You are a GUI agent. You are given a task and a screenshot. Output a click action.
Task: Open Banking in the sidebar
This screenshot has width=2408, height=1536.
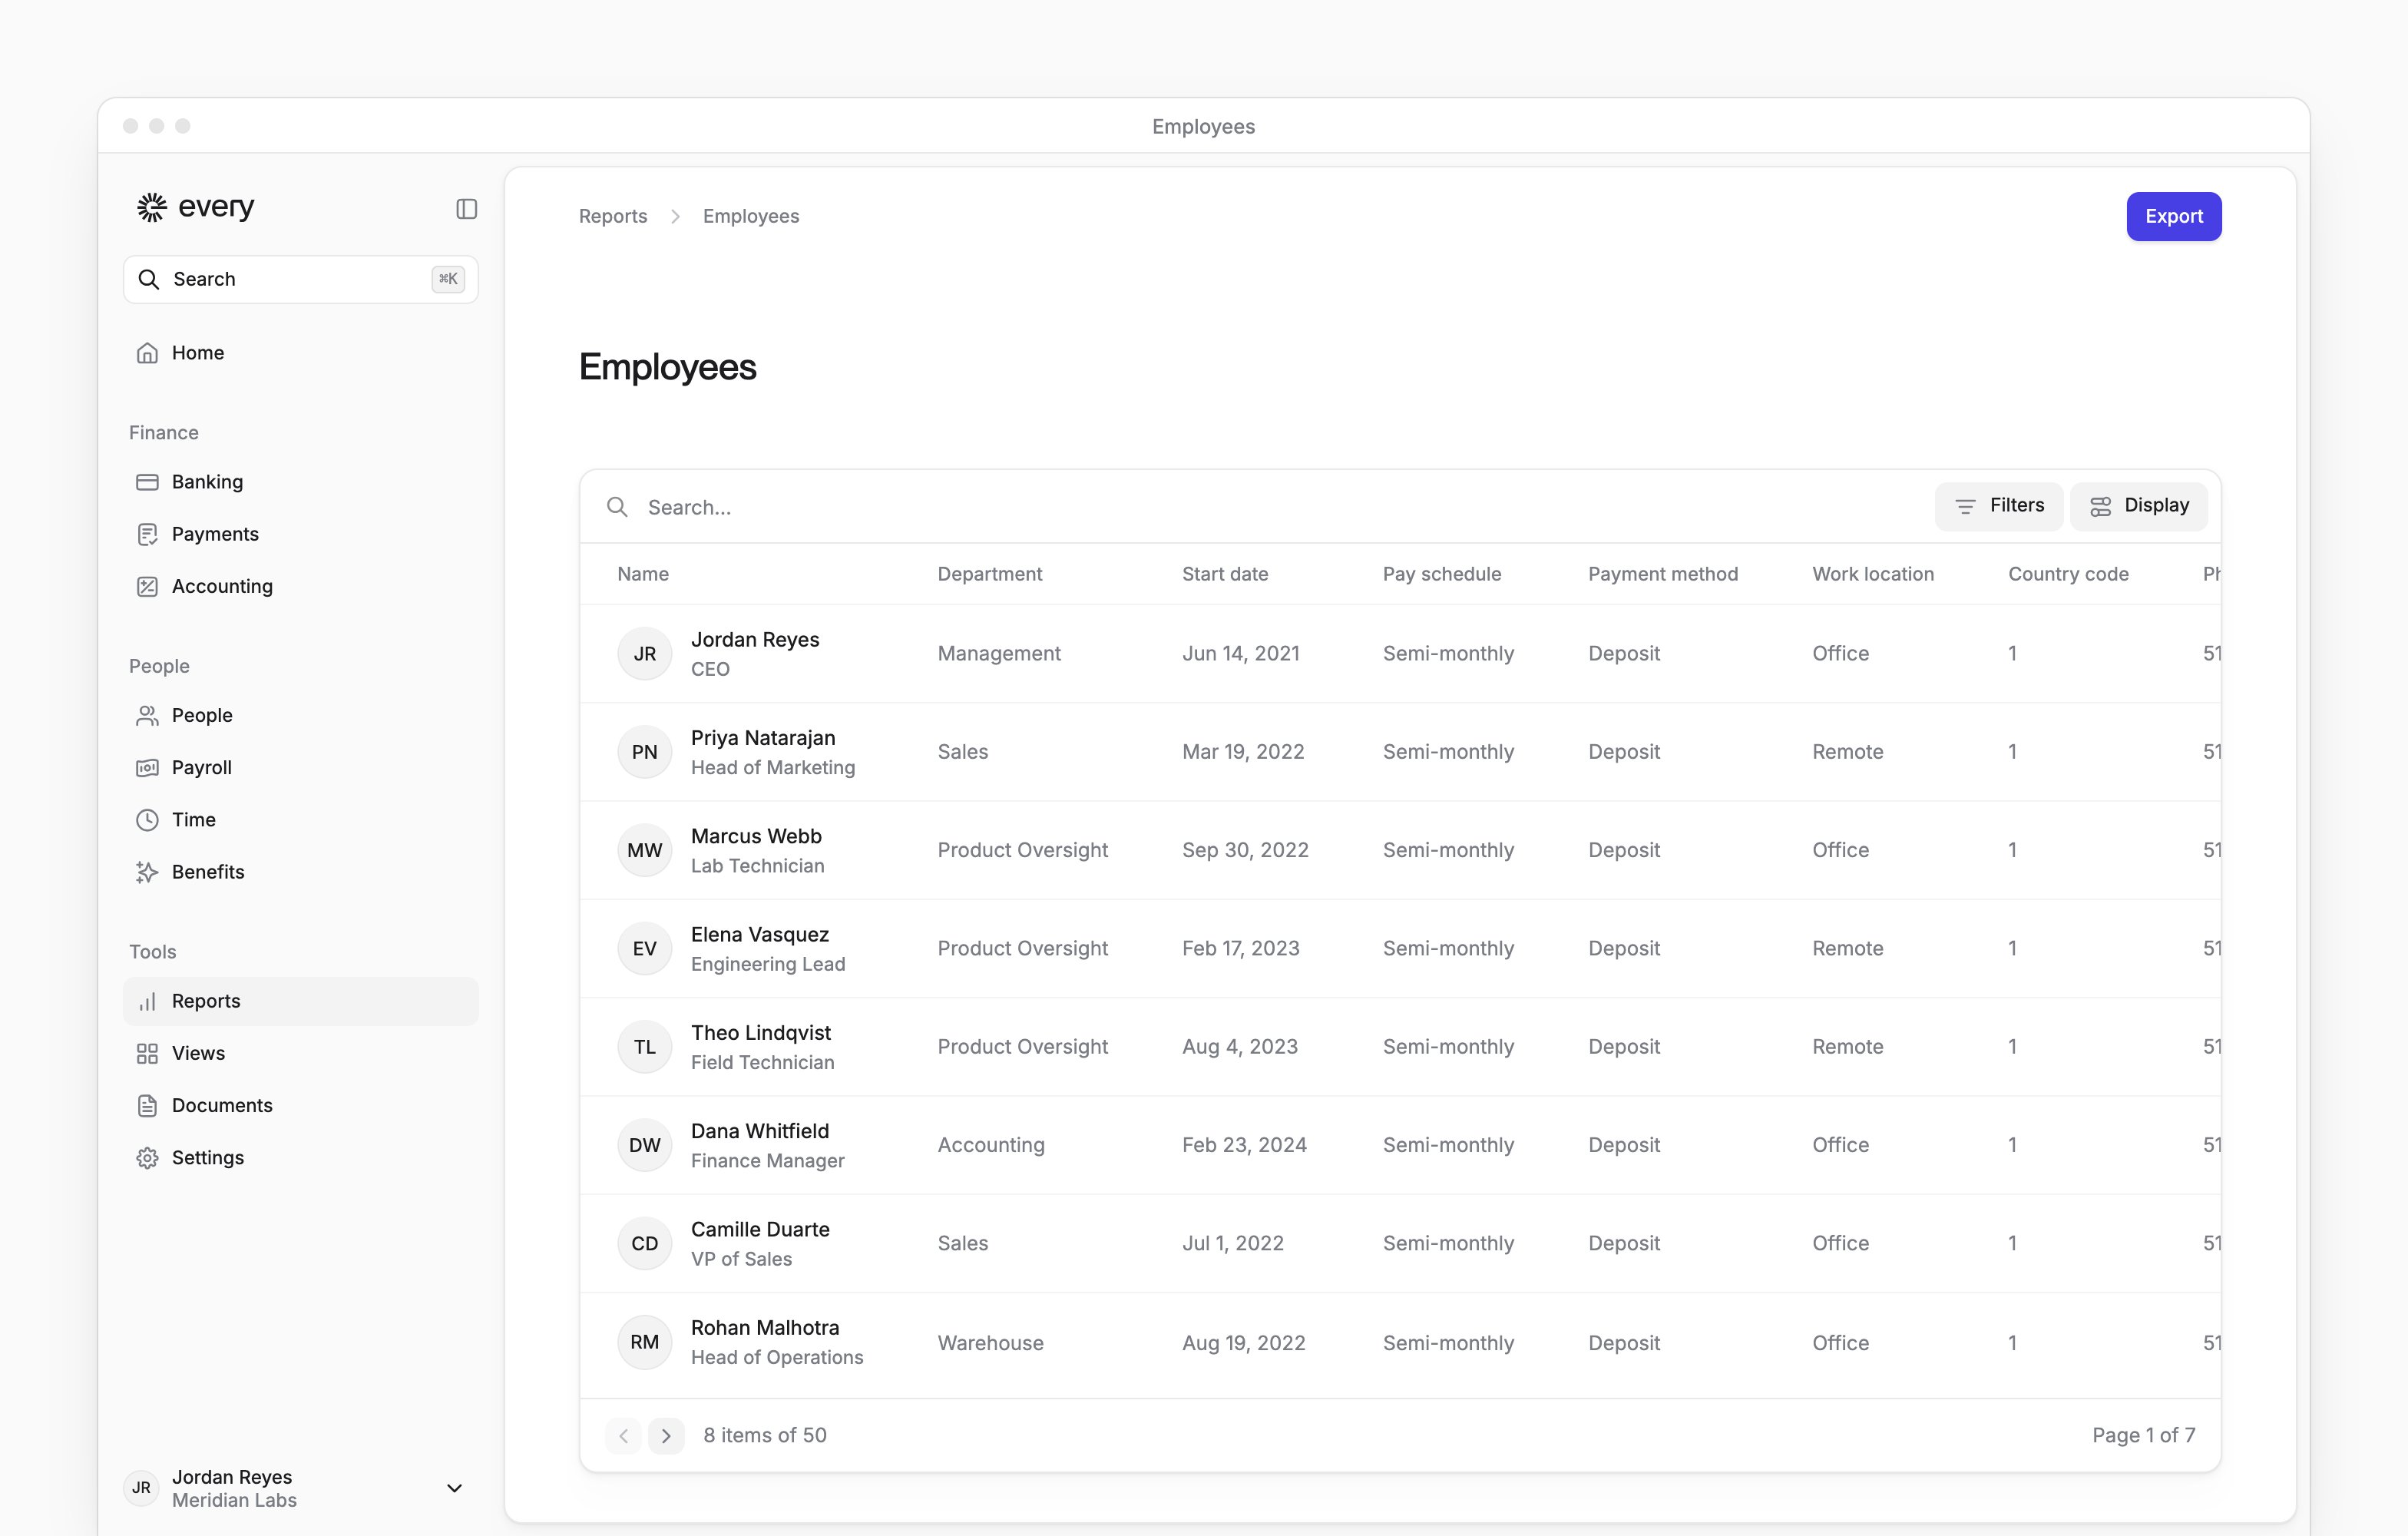(x=300, y=482)
